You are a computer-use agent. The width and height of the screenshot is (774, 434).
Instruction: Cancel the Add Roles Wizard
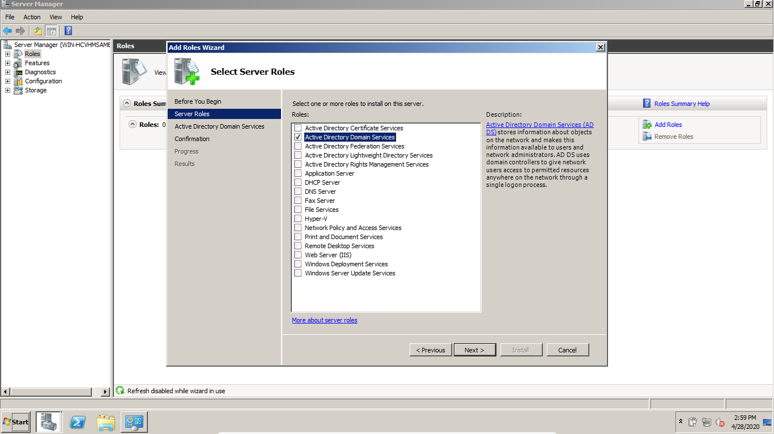(568, 350)
